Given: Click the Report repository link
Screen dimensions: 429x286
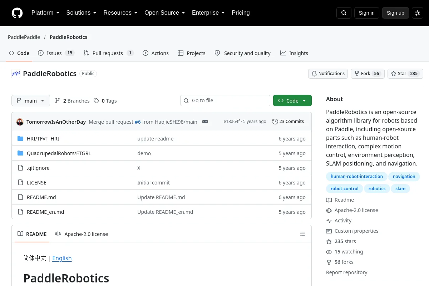Looking at the screenshot, I should tap(347, 272).
